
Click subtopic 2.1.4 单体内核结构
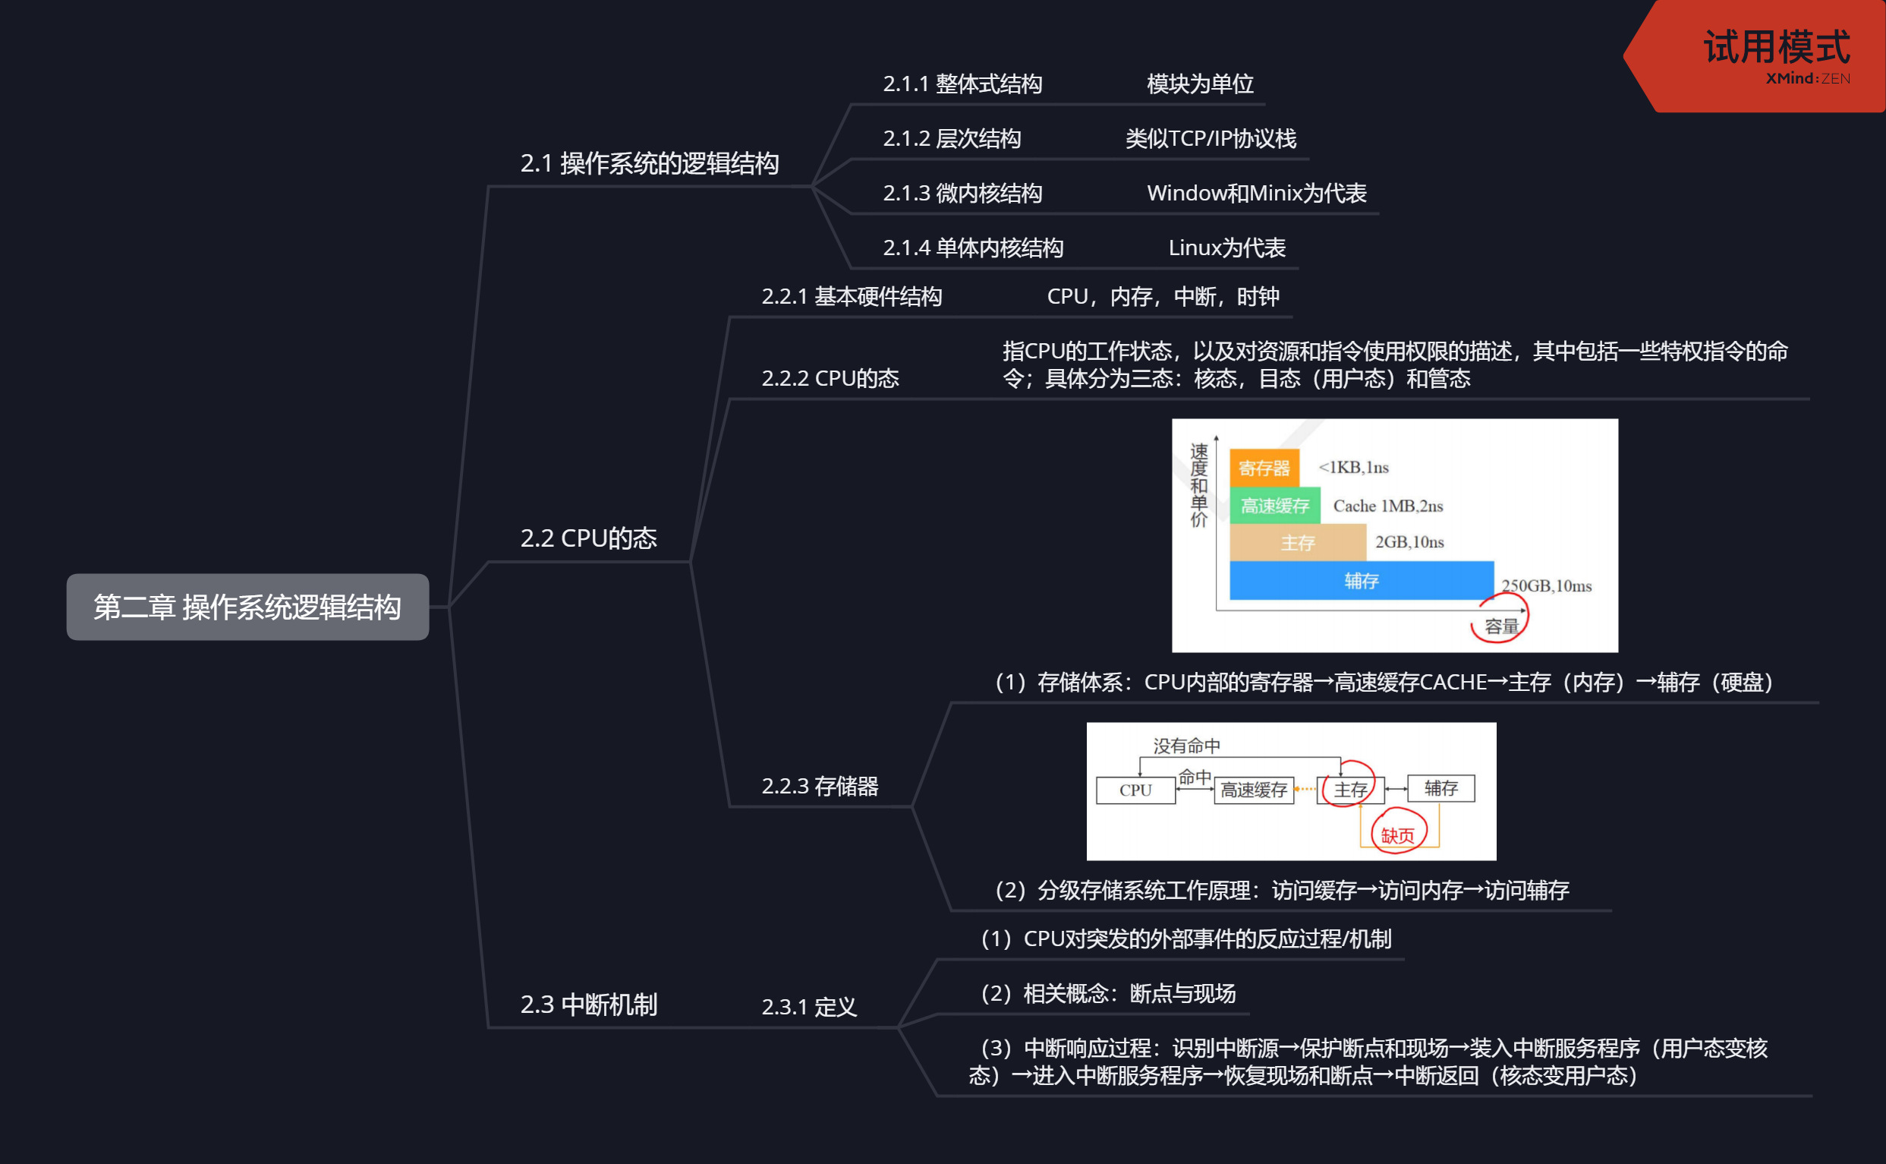pyautogui.click(x=973, y=248)
